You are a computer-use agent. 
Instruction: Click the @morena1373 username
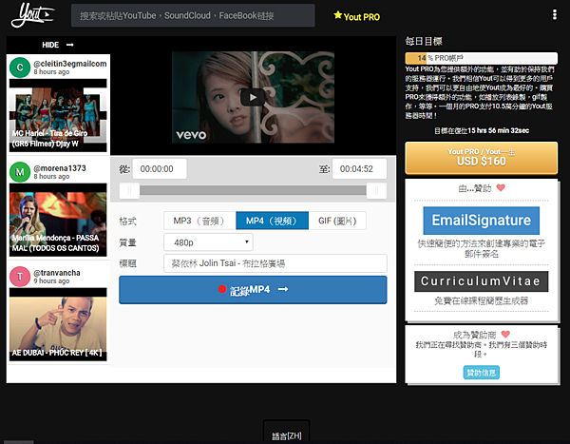[x=60, y=168]
